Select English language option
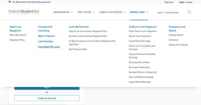 182,2
